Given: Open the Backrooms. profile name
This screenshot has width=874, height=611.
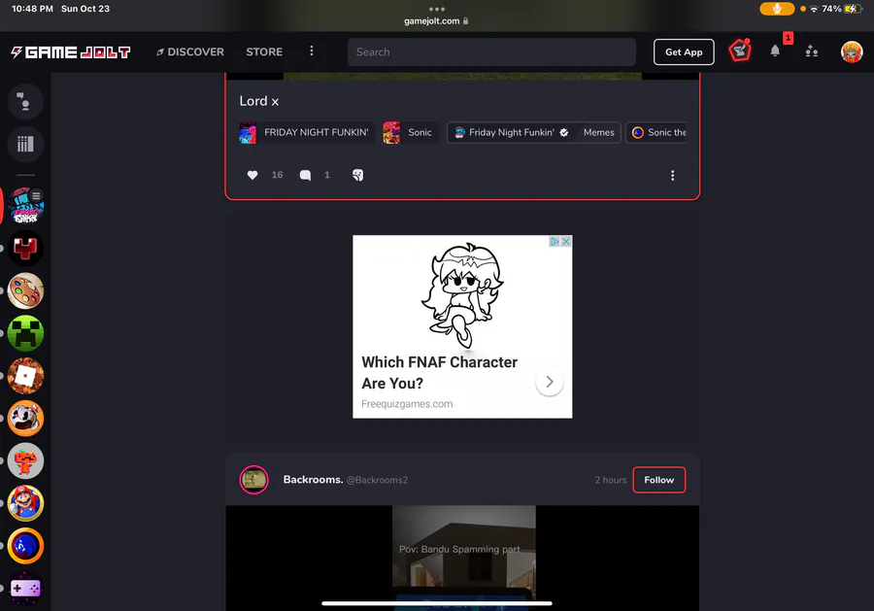Looking at the screenshot, I should pyautogui.click(x=313, y=480).
